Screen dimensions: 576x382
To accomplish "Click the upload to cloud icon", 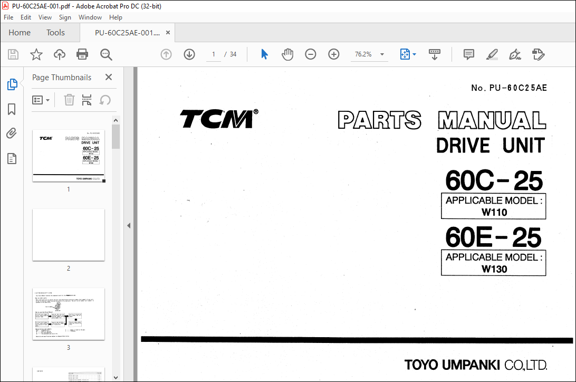I will 59,54.
